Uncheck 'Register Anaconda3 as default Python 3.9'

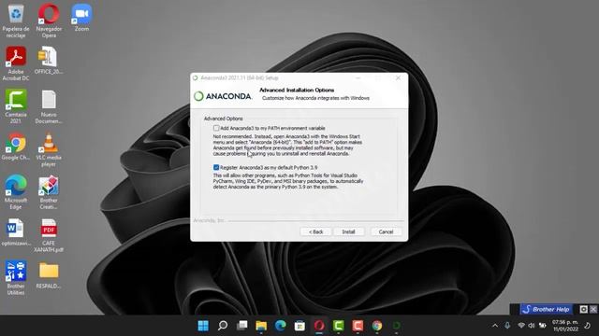[216, 167]
